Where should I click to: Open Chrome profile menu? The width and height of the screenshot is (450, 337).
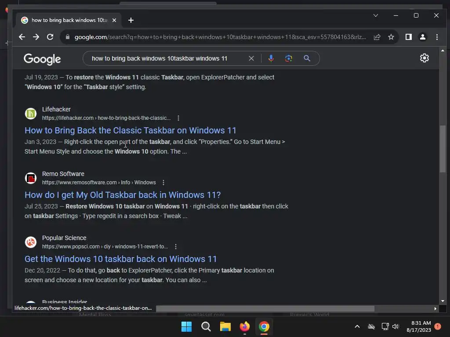coord(423,37)
